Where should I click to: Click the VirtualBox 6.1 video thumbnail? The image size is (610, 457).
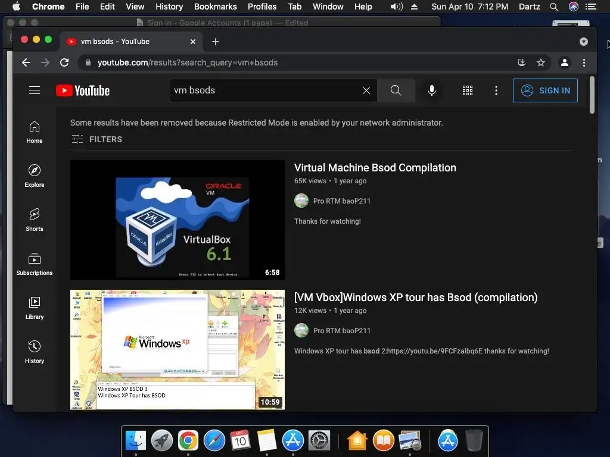(x=178, y=220)
